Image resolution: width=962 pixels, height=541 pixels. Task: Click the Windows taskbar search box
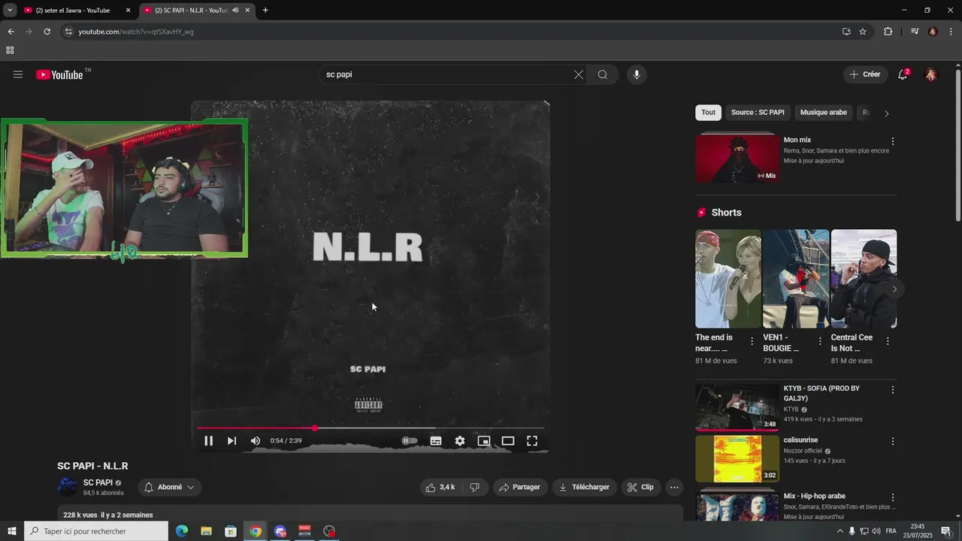pyautogui.click(x=96, y=531)
